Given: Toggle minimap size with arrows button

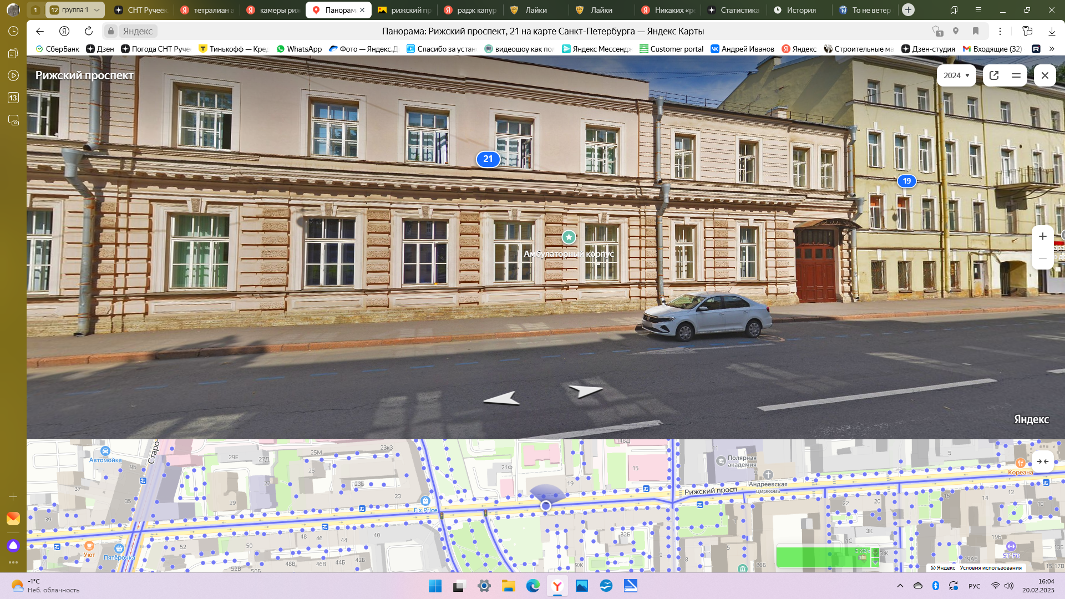Looking at the screenshot, I should pos(1042,461).
